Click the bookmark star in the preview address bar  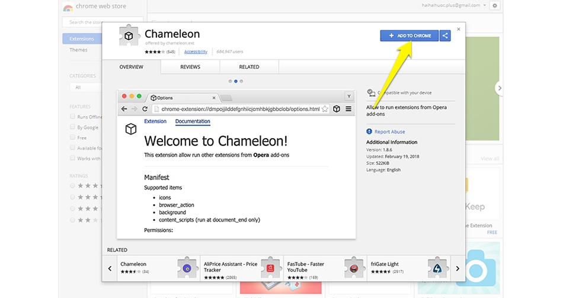[325, 109]
